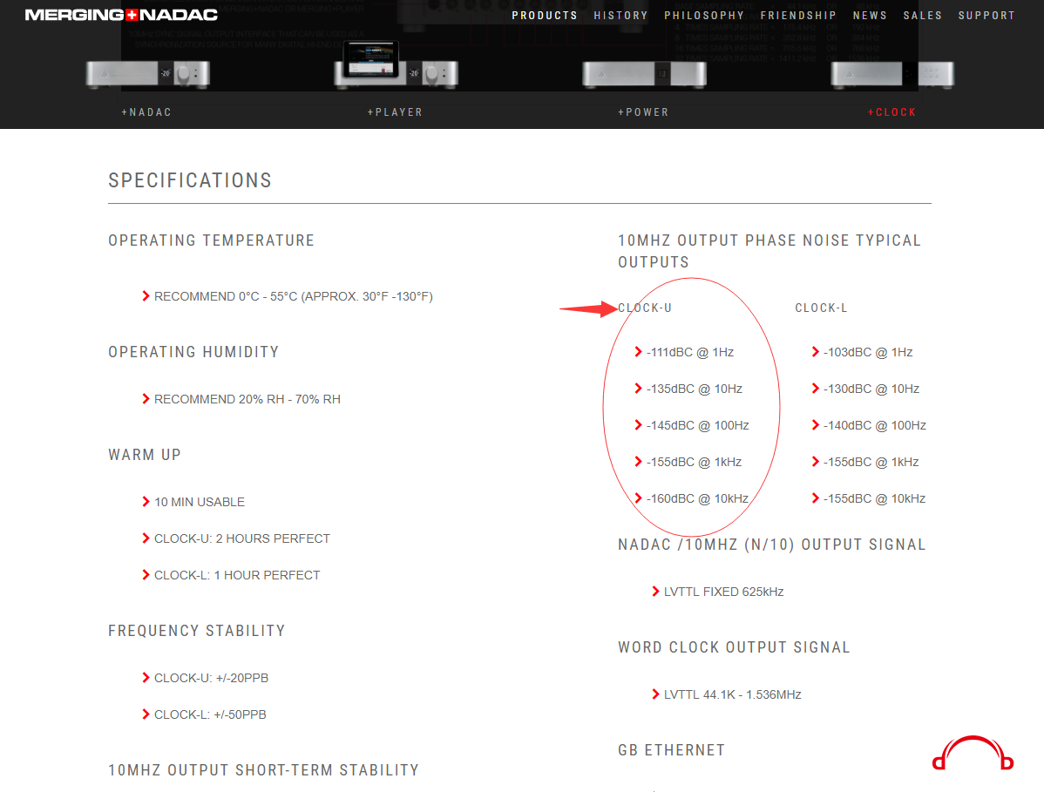Select the -111dBC @ 1Hz value

[x=690, y=352]
